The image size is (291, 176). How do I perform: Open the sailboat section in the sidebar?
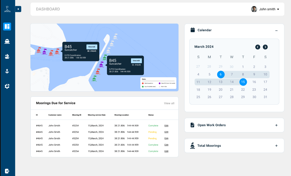(7, 56)
